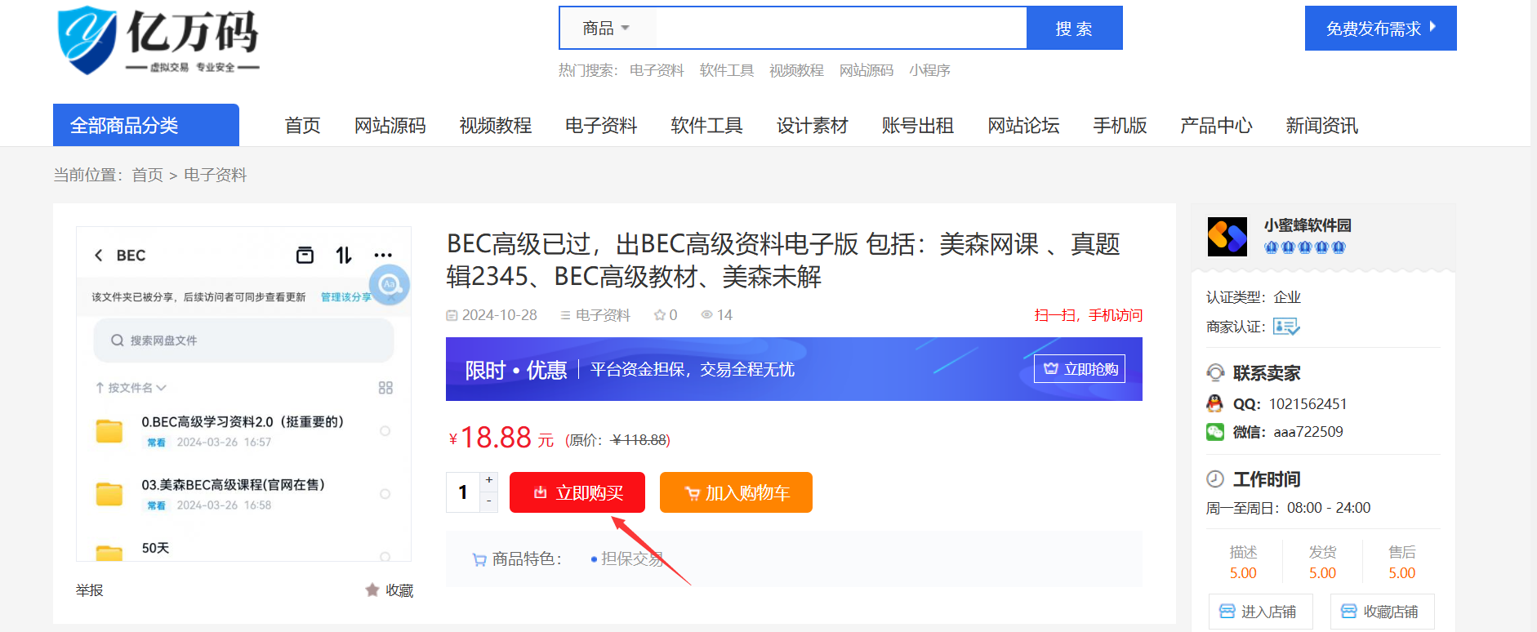Click the 小蜜蜂软件园 shop avatar
Viewport: 1537px width, 632px height.
coord(1227,237)
